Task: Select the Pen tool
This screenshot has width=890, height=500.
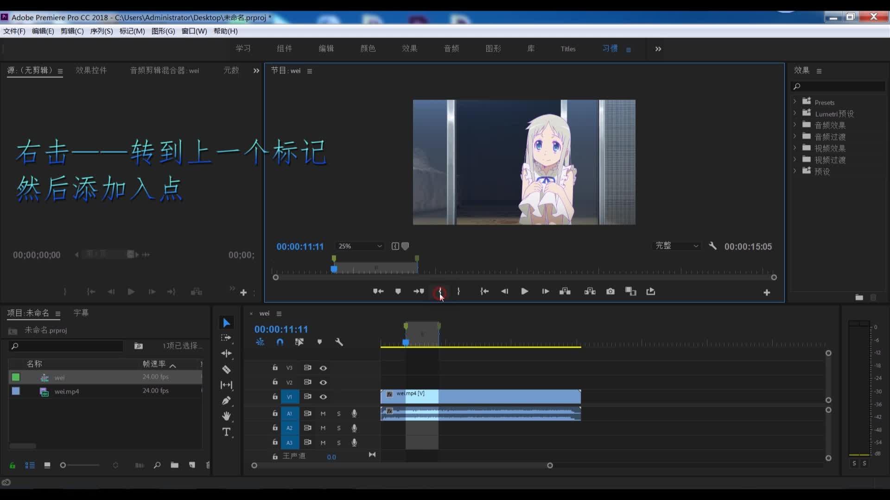Action: point(226,400)
